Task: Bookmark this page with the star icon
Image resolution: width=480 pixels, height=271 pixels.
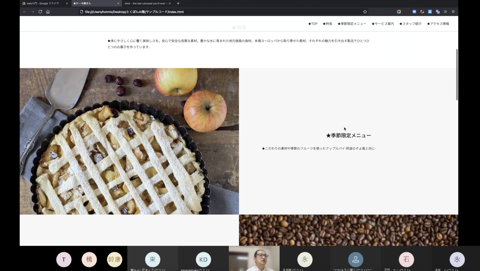Action: click(x=365, y=12)
